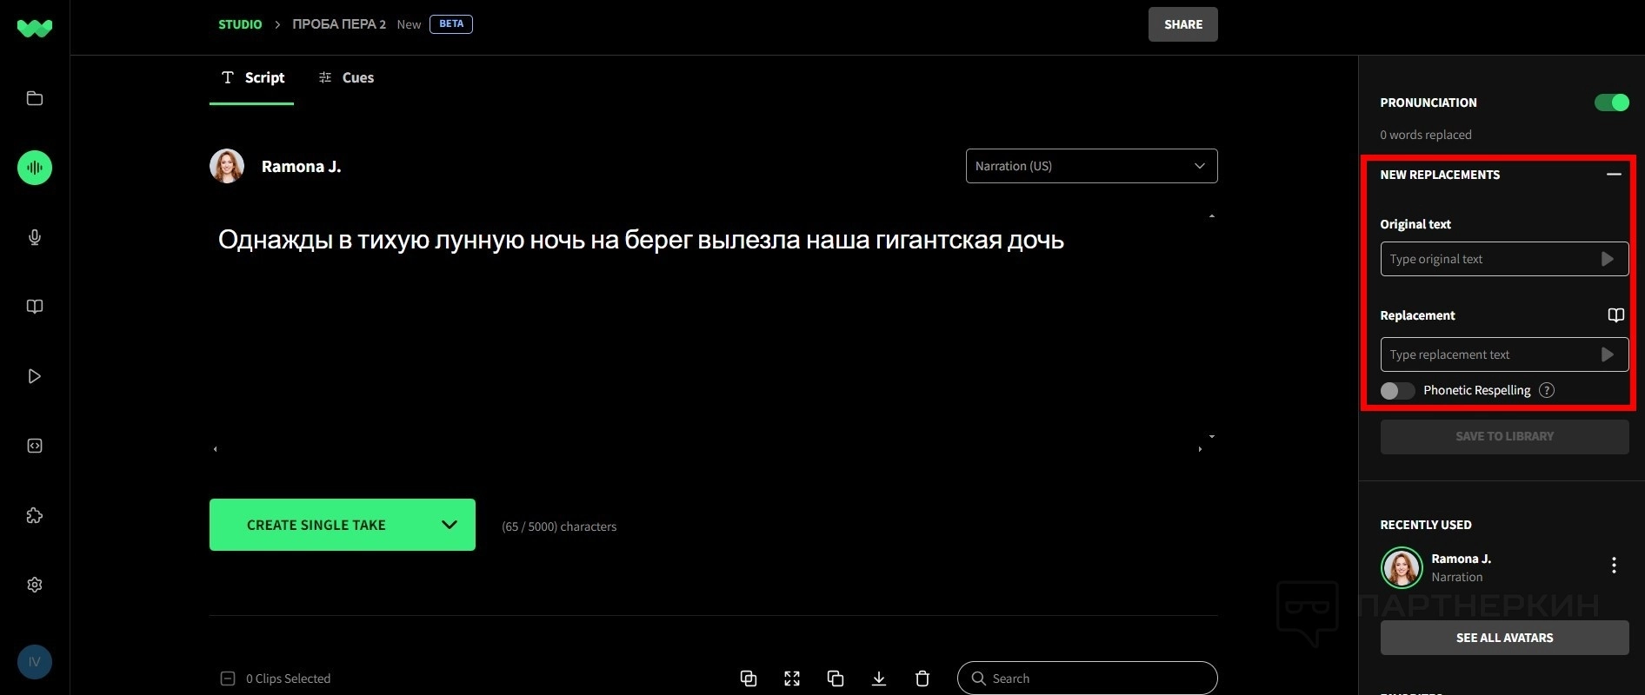Viewport: 1645px width, 695px height.
Task: Enable Phonetic Respelling switch
Action: pyautogui.click(x=1397, y=391)
